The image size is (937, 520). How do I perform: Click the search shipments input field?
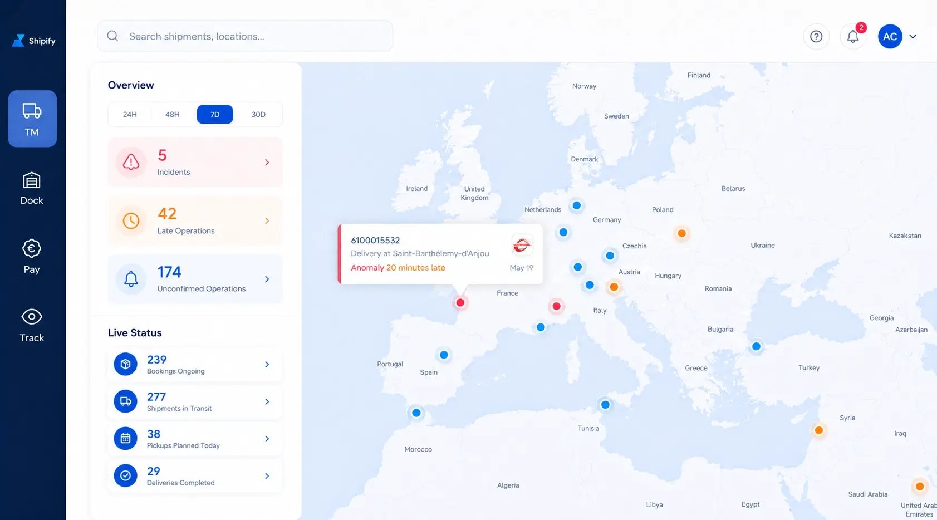pyautogui.click(x=245, y=36)
